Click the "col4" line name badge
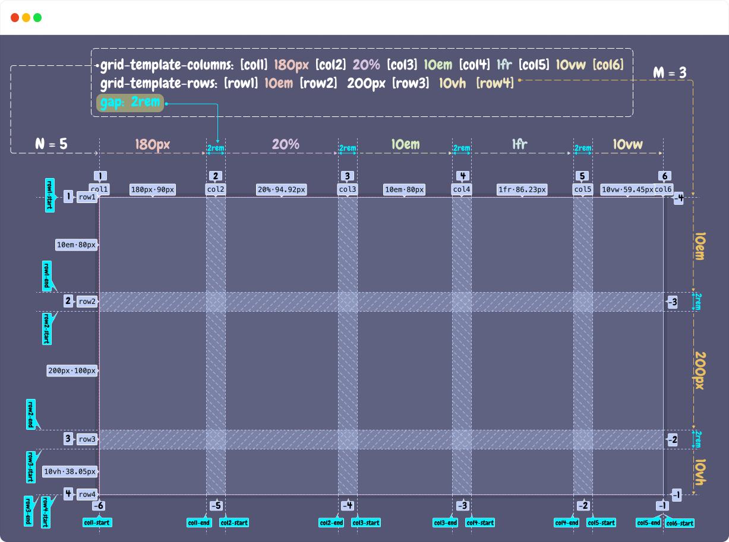The width and height of the screenshot is (729, 542). [462, 189]
